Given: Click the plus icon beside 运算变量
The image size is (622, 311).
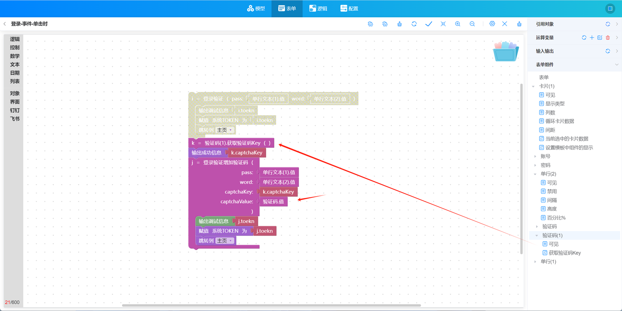Looking at the screenshot, I should 592,38.
